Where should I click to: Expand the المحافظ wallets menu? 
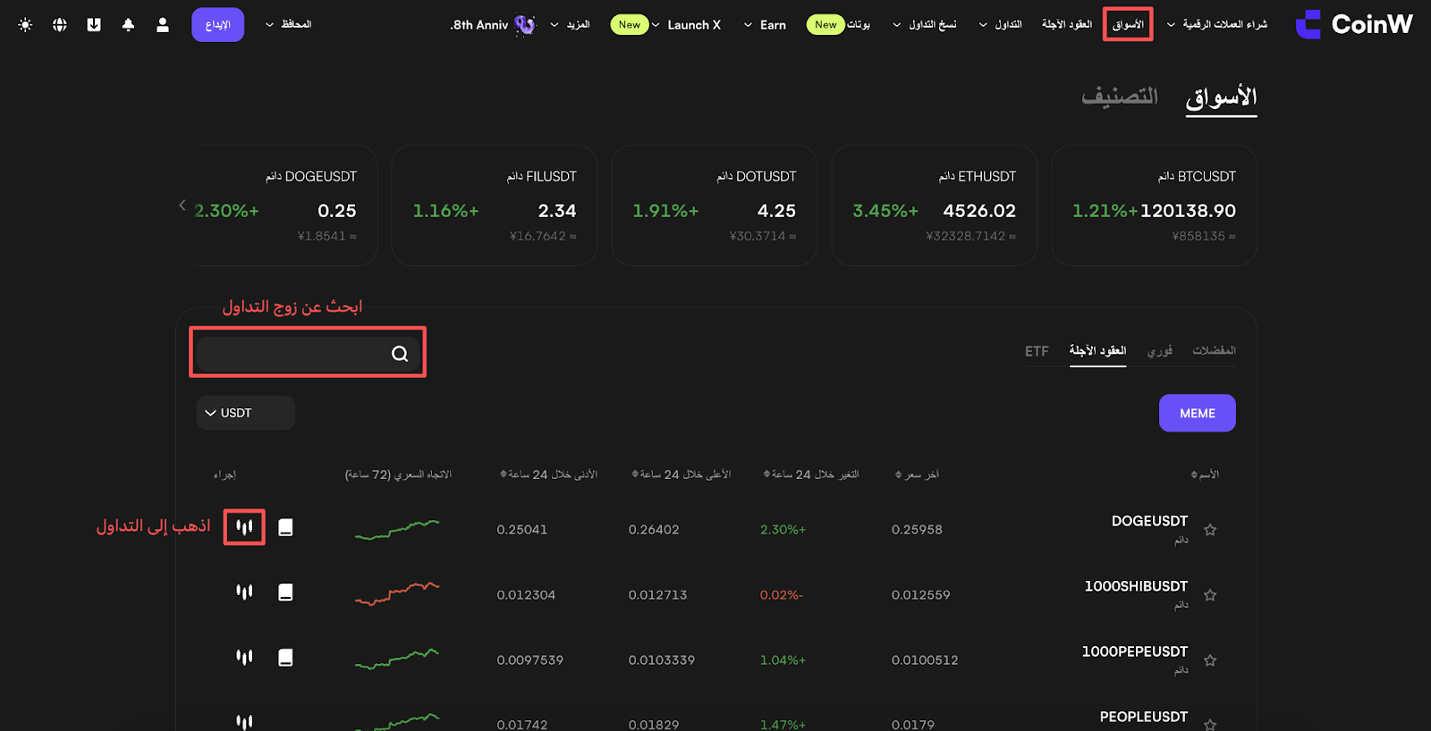[288, 25]
